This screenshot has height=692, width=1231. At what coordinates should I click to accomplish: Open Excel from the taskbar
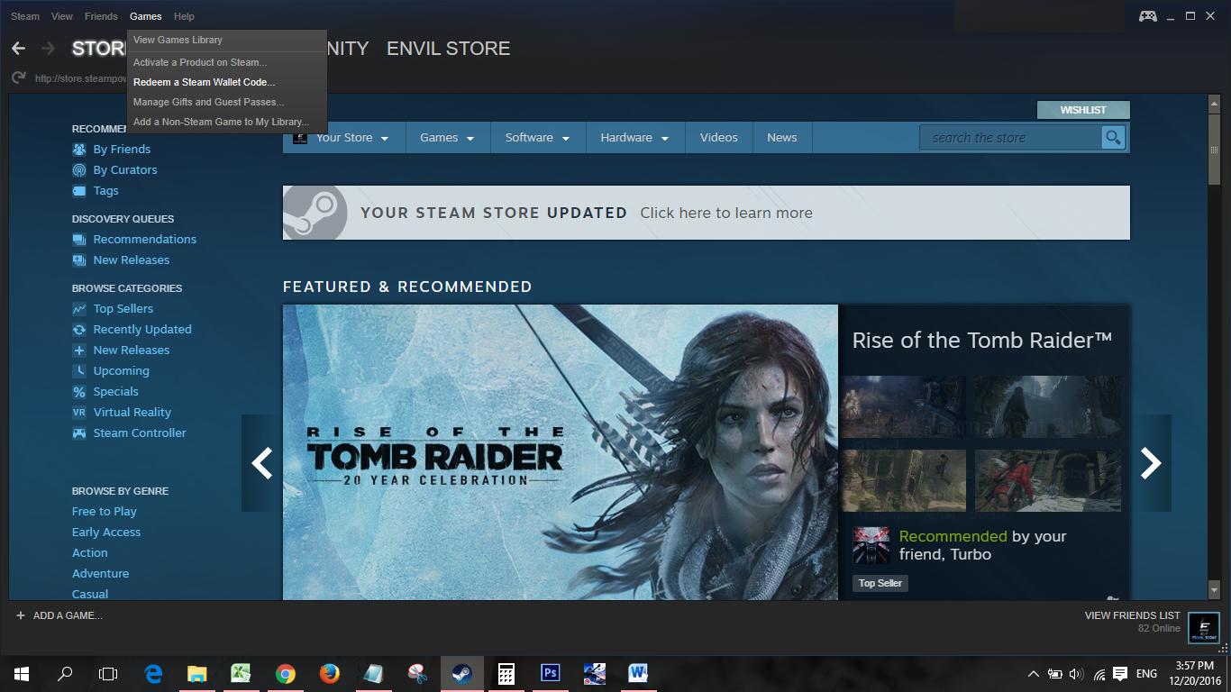click(x=241, y=673)
